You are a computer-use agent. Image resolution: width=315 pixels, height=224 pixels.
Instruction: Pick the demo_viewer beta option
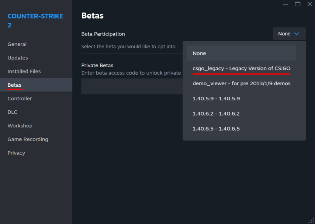242,83
